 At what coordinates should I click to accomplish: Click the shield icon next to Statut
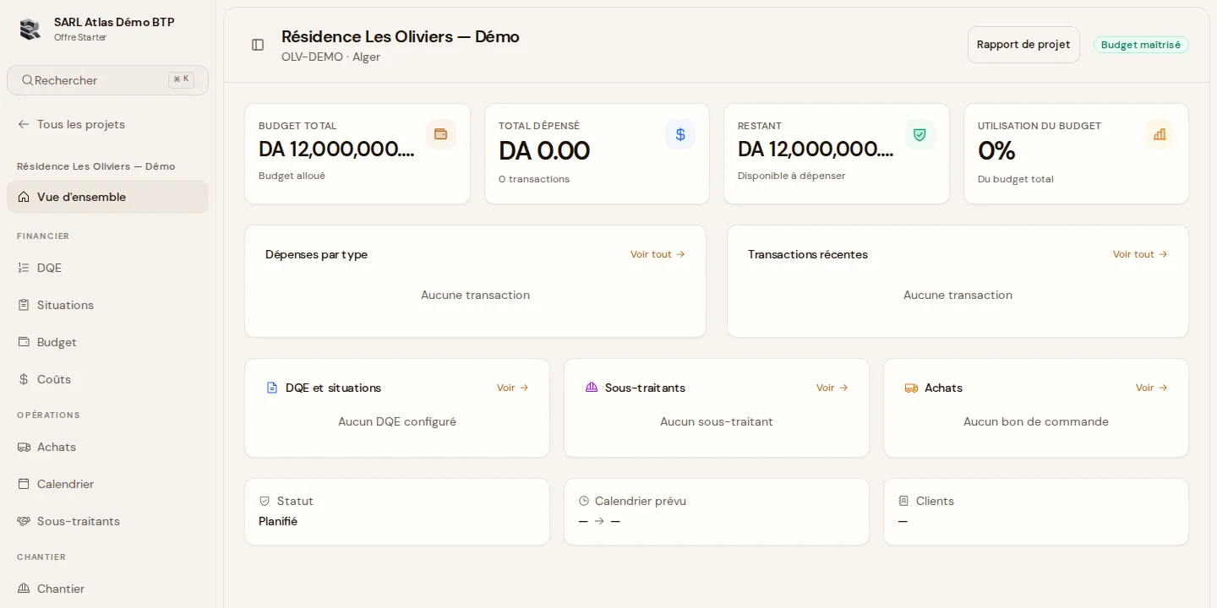click(265, 501)
